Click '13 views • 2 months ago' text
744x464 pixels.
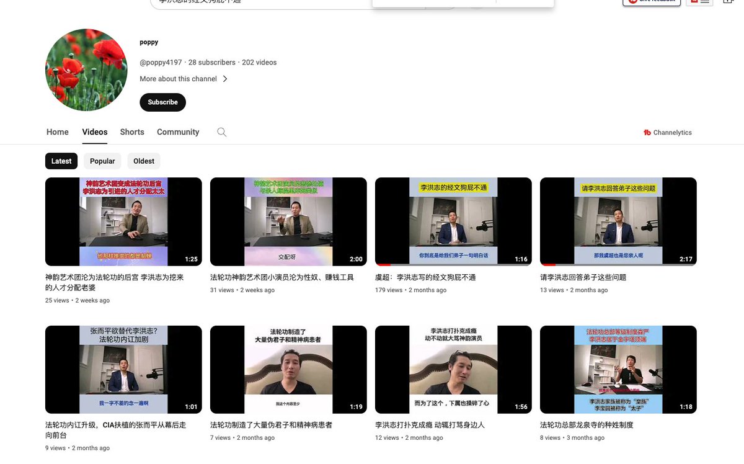click(574, 290)
